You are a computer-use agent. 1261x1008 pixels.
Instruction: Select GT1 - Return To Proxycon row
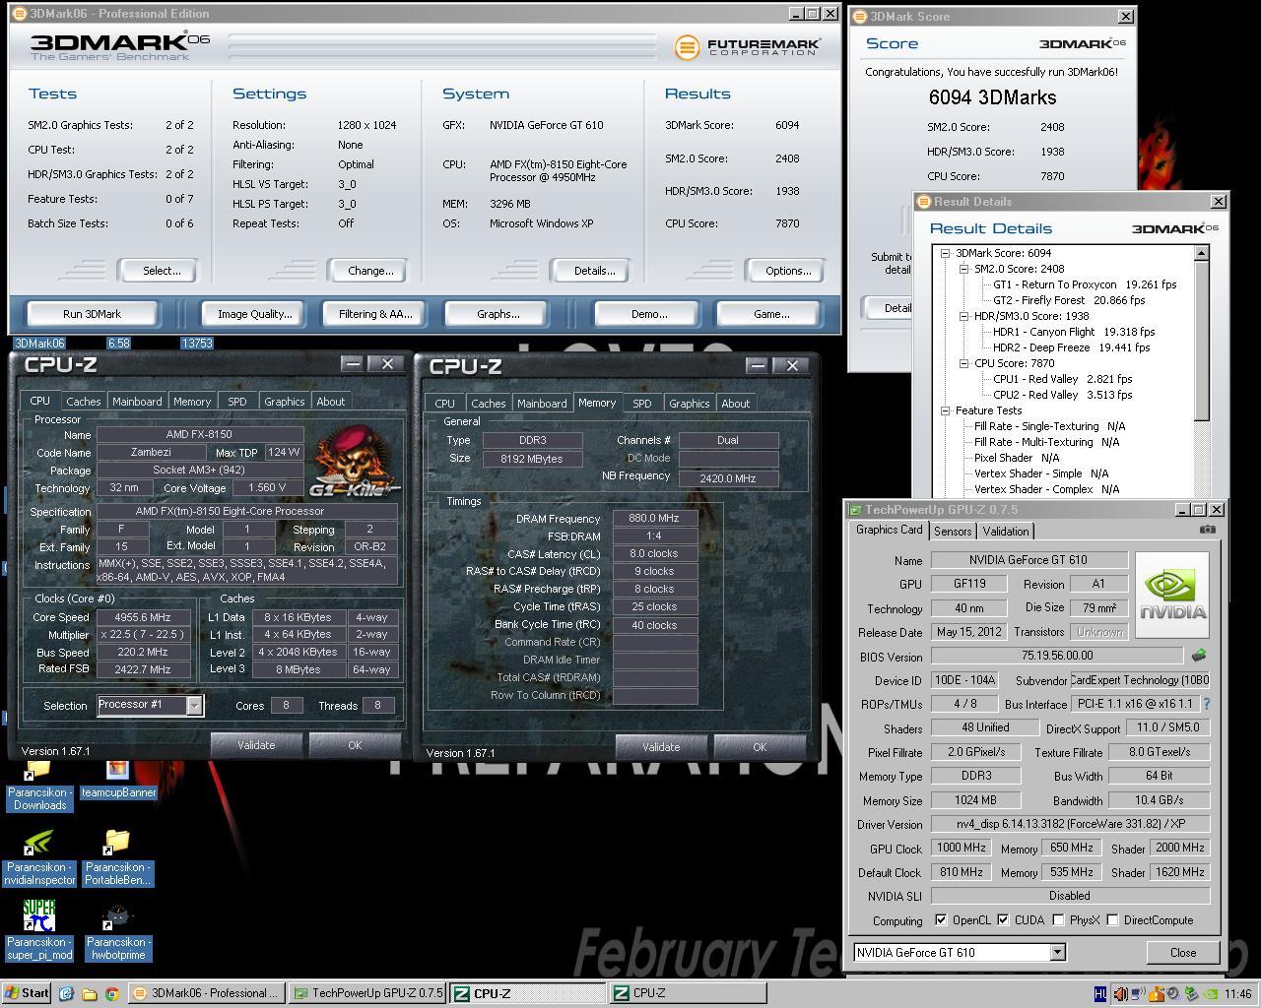pyautogui.click(x=1085, y=284)
